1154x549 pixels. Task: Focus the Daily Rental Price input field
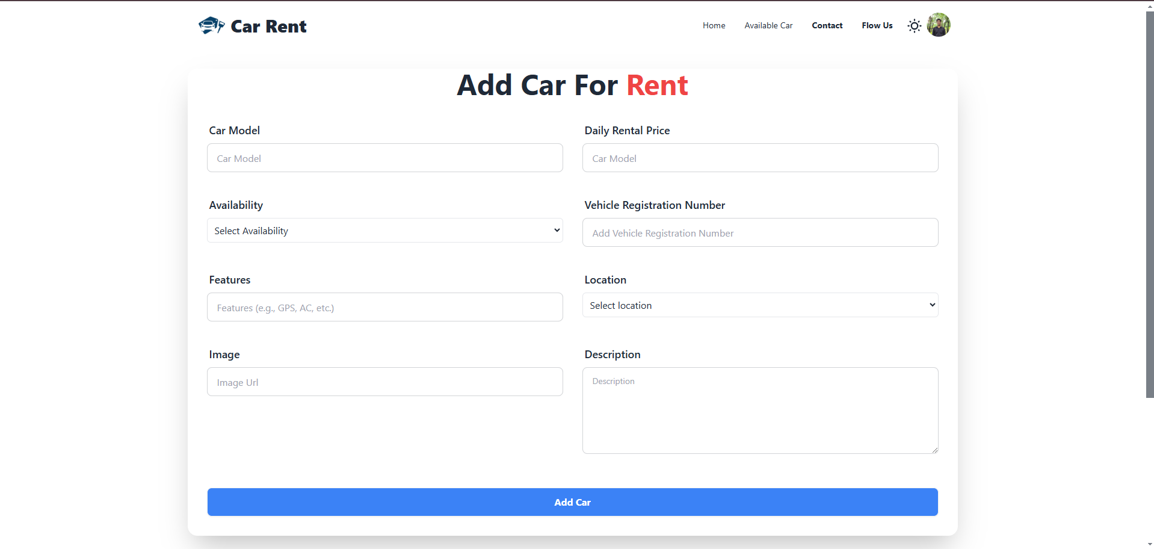[x=760, y=158]
